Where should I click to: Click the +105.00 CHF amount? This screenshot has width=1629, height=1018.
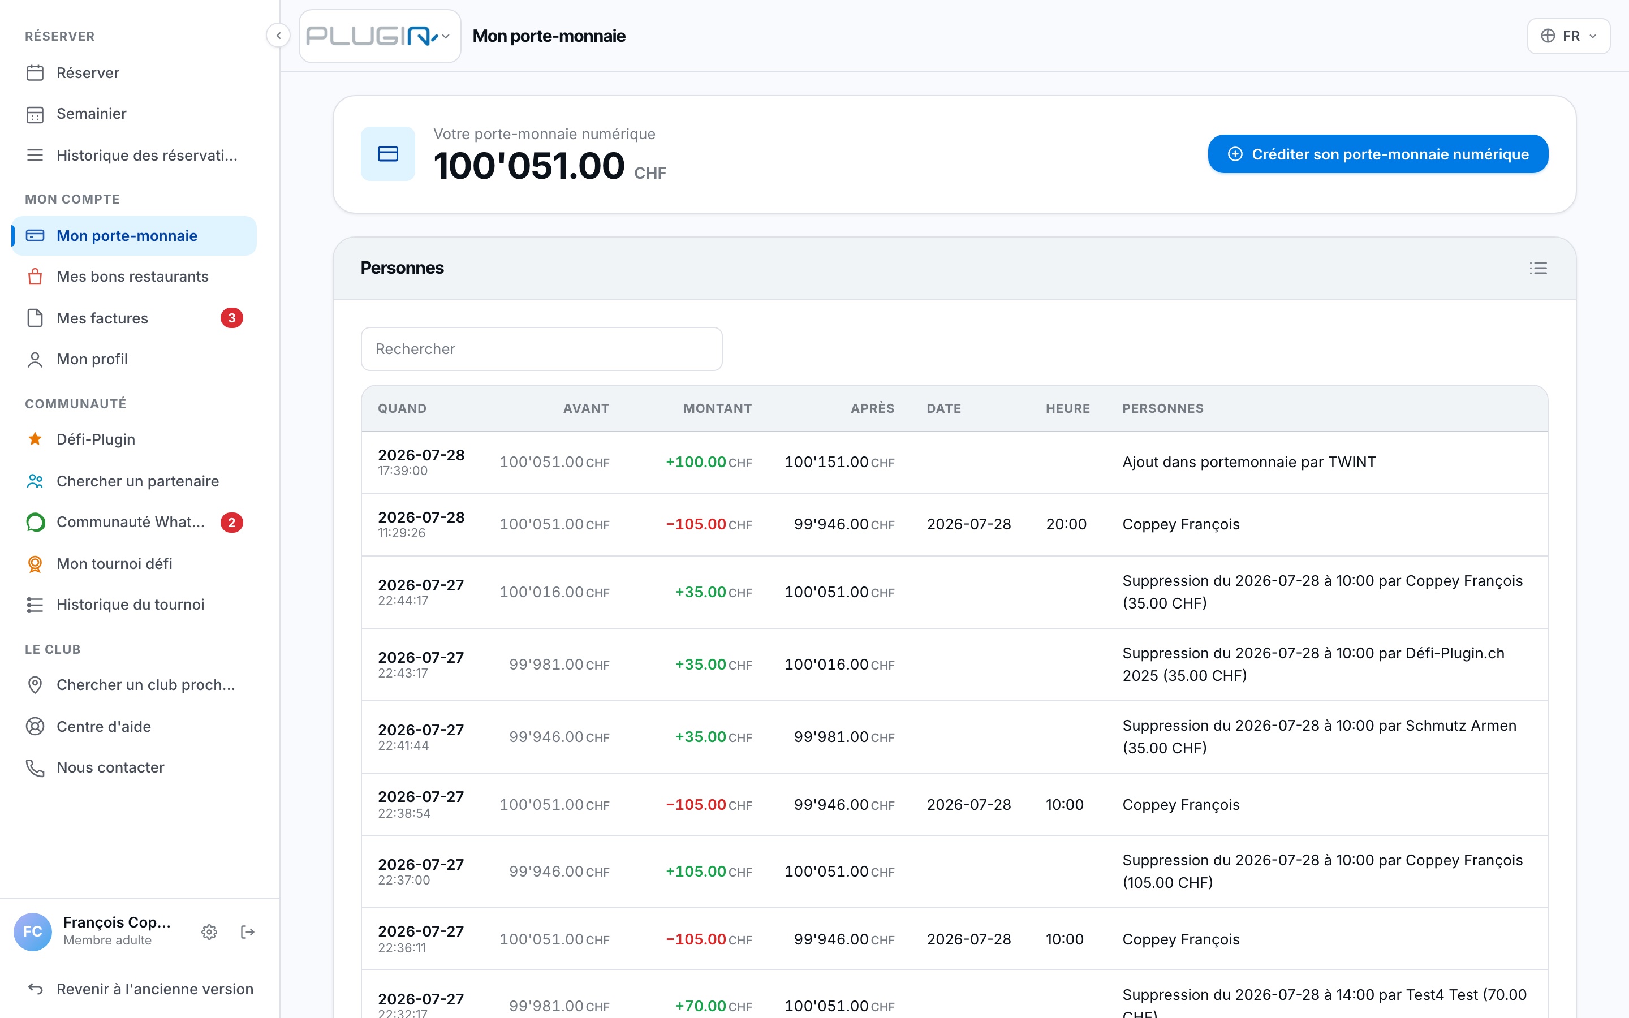pyautogui.click(x=709, y=872)
